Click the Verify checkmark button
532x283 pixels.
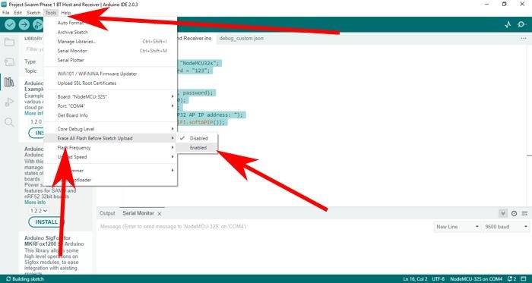pos(10,24)
